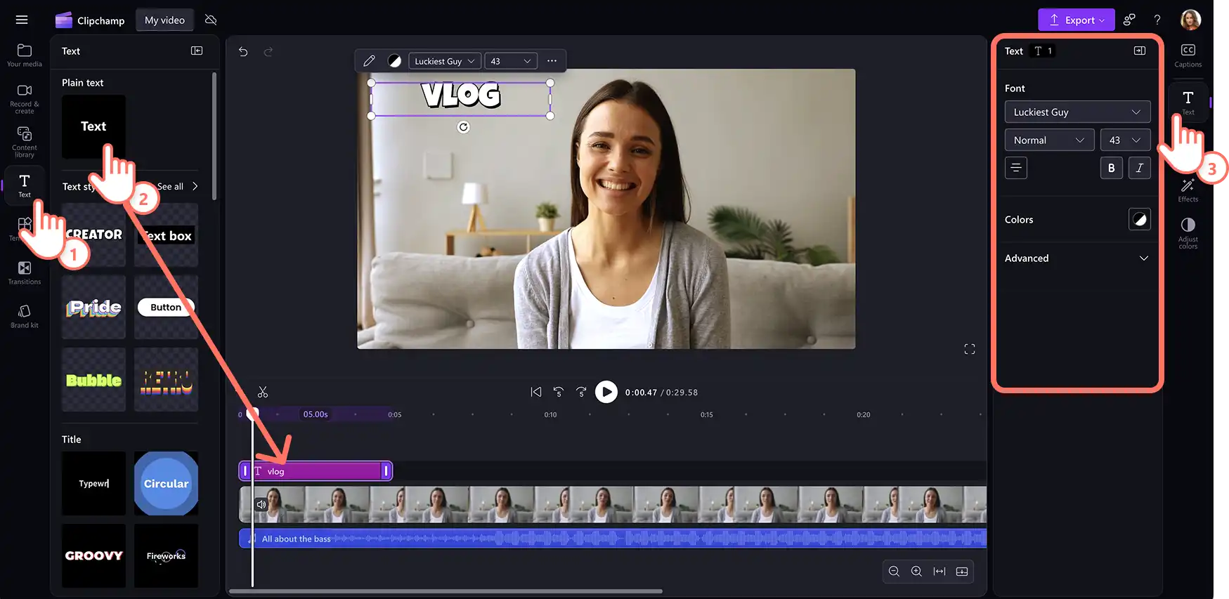Viewport: 1229px width, 599px height.
Task: Open font size 43 dropdown in floating toolbar
Action: (511, 61)
